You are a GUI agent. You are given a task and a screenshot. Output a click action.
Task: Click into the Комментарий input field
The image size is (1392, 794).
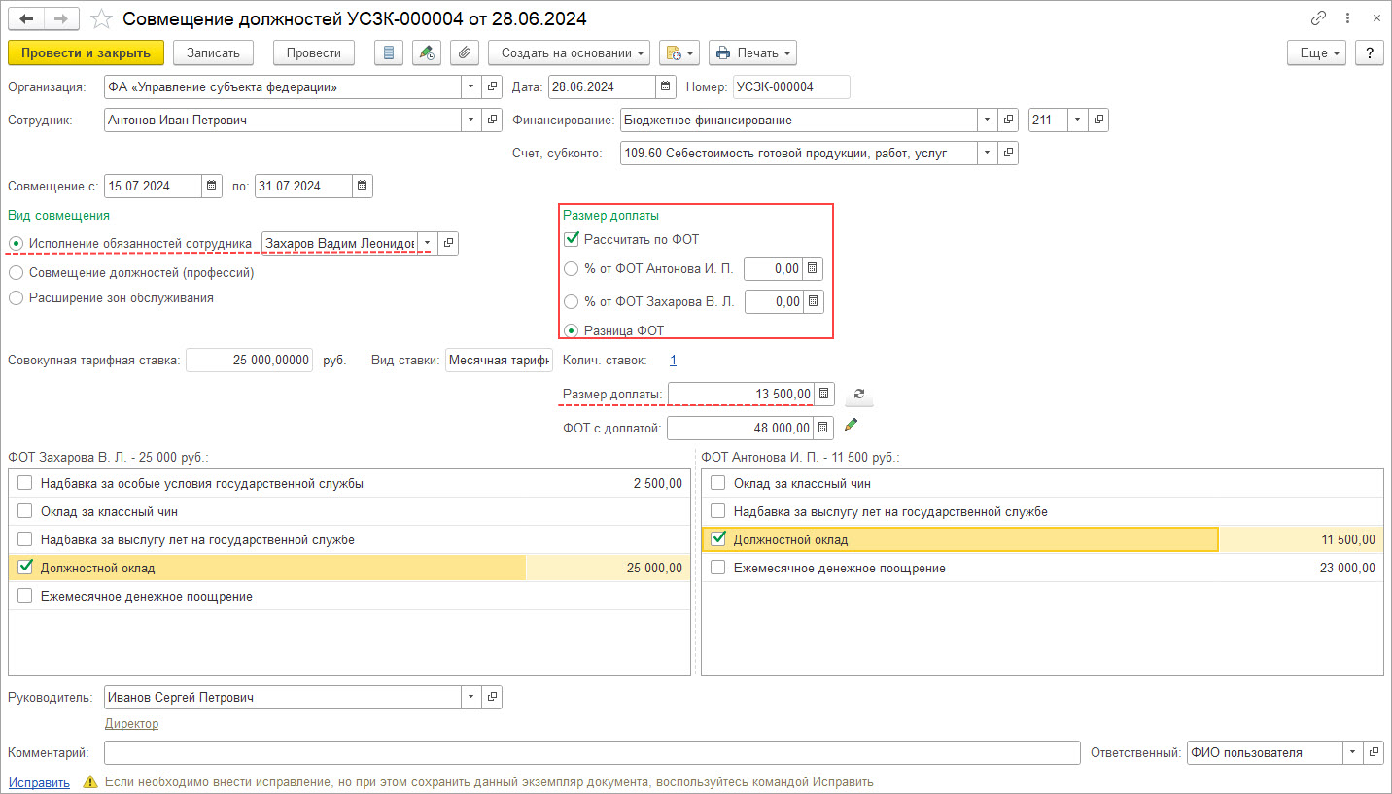[592, 752]
